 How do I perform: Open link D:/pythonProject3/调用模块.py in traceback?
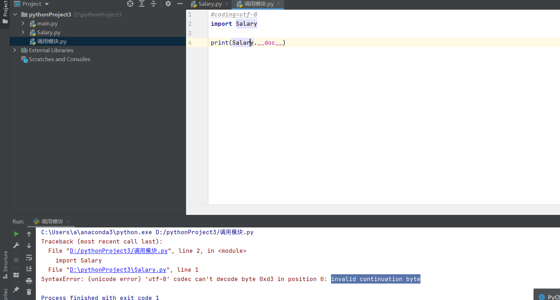pyautogui.click(x=119, y=251)
